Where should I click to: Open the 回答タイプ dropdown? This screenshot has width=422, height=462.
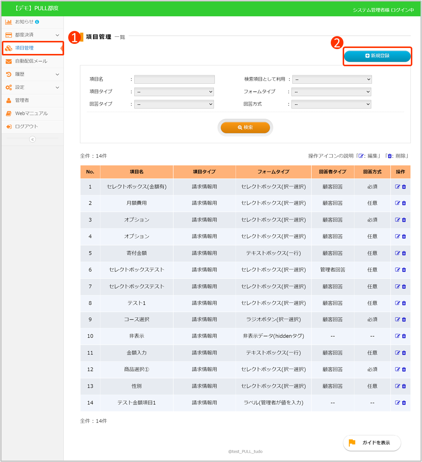174,105
